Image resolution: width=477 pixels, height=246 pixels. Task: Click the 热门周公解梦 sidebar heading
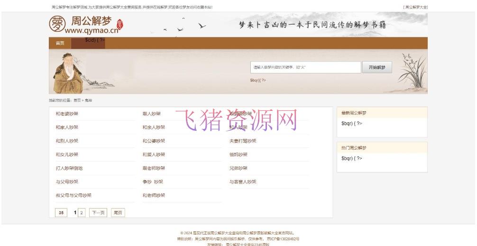(x=354, y=148)
